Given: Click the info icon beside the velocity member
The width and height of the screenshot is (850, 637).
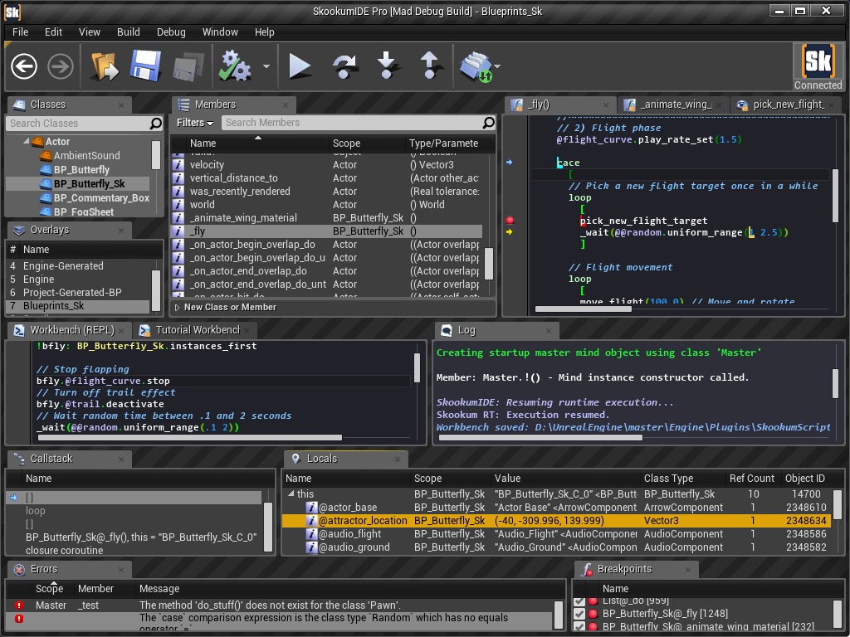Looking at the screenshot, I should pos(178,165).
